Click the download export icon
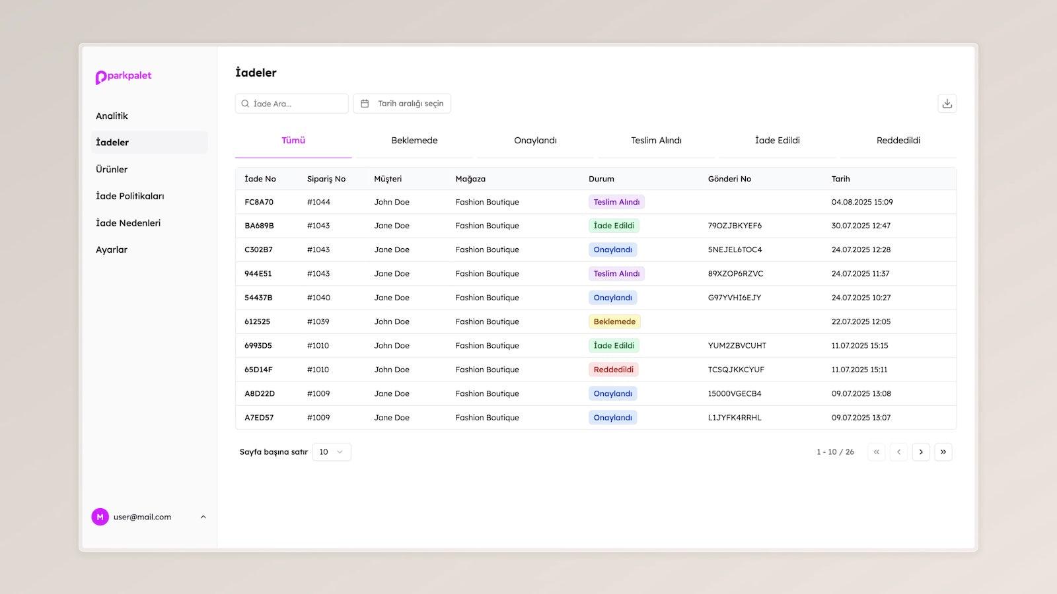Viewport: 1057px width, 594px height. coord(947,104)
